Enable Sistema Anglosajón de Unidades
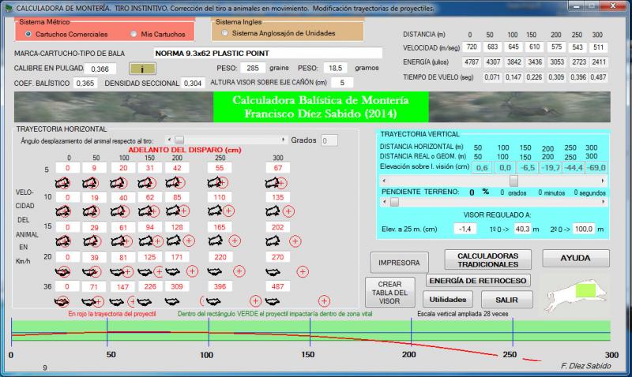The height and width of the screenshot is (377, 632). pyautogui.click(x=226, y=34)
